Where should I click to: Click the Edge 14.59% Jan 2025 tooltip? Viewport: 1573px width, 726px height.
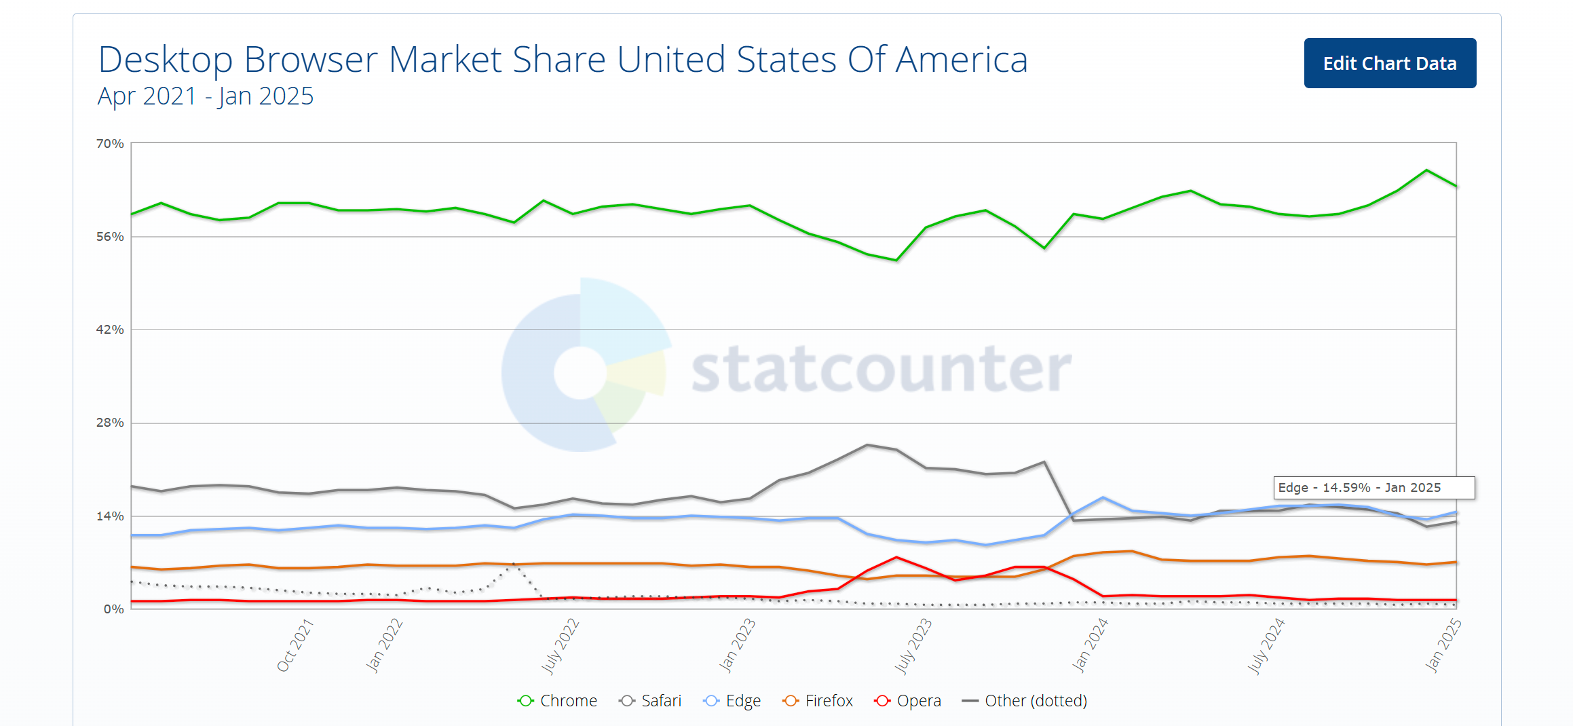[1373, 488]
